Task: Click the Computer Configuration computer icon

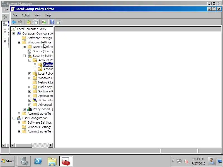Action: 19,33
